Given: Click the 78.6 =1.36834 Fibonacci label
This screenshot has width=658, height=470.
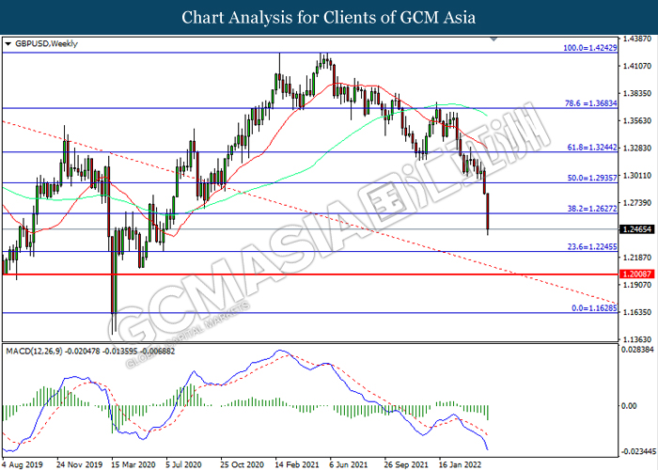Looking at the screenshot, I should tap(591, 102).
